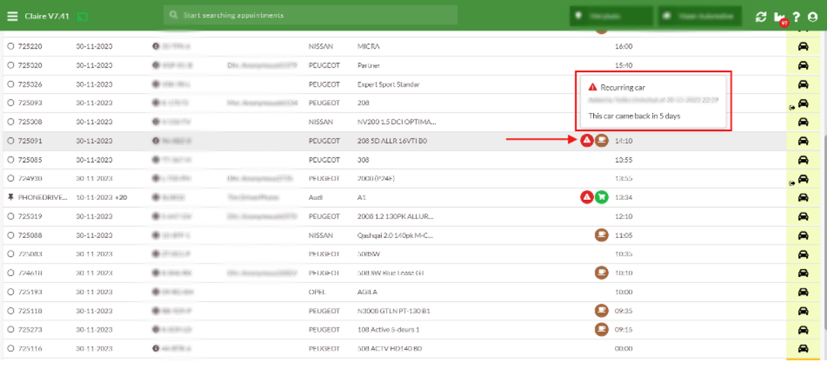Click the Claire V7.41 title
Image resolution: width=827 pixels, height=365 pixels.
[47, 16]
